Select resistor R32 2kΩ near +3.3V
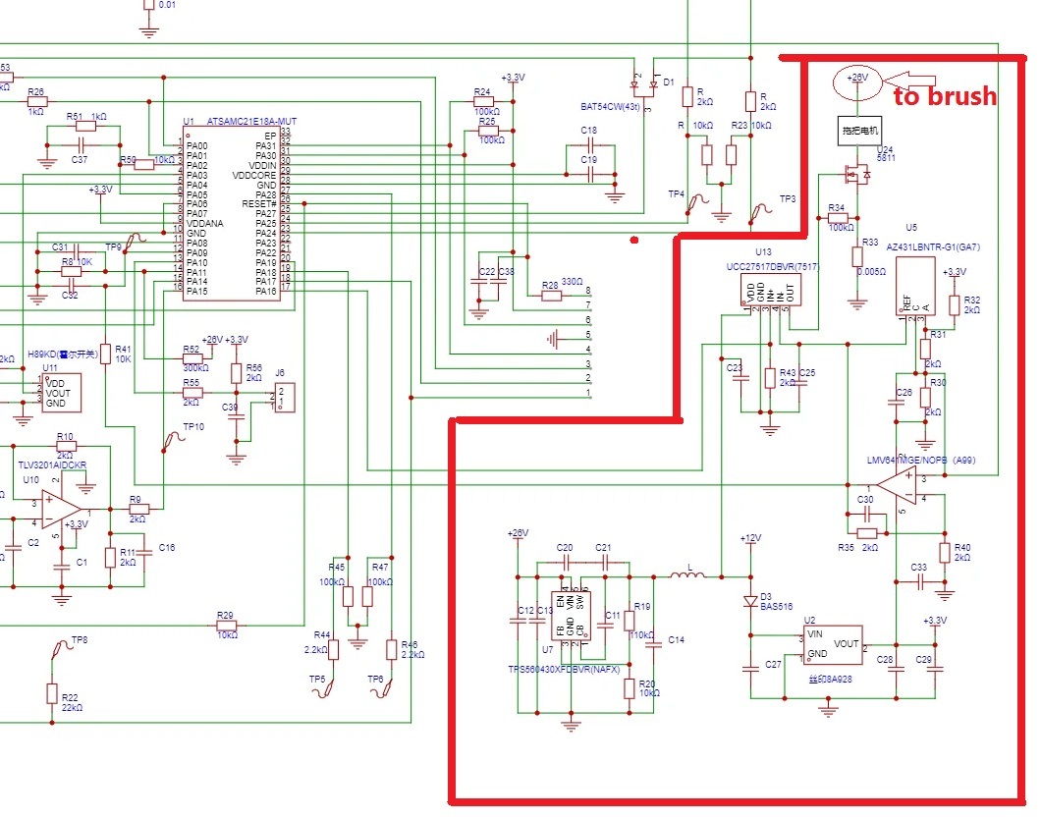1041x819 pixels. tap(954, 305)
